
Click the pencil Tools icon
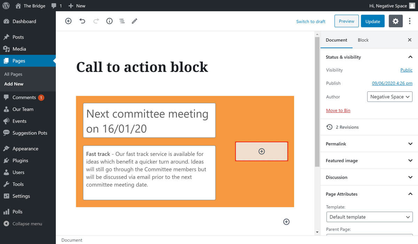click(x=134, y=21)
